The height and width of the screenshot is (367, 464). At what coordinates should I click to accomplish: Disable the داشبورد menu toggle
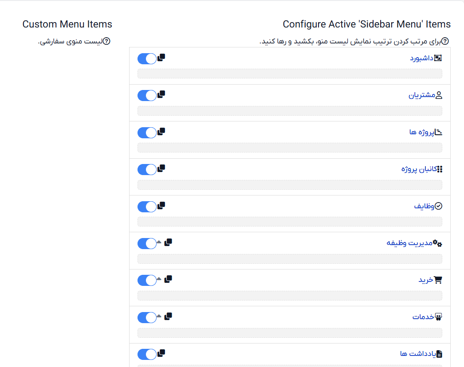coord(147,59)
